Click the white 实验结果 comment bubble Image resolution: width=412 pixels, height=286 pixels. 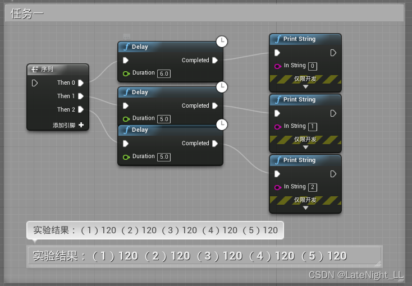(155, 230)
